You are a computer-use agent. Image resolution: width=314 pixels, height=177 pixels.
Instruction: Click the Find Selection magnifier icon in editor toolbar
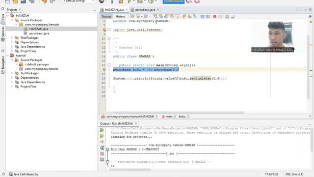(156, 16)
